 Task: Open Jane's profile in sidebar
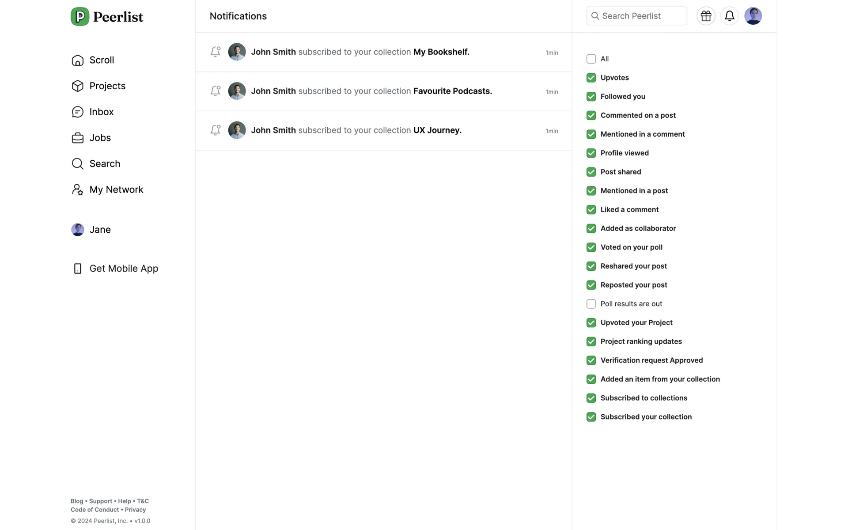coord(100,230)
